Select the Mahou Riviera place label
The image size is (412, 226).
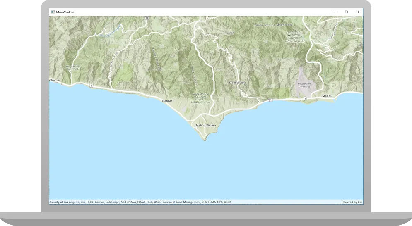coord(206,125)
